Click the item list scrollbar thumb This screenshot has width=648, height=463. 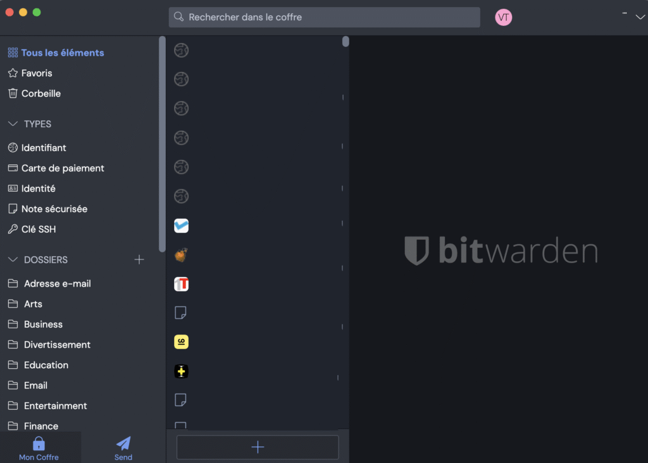pos(346,41)
